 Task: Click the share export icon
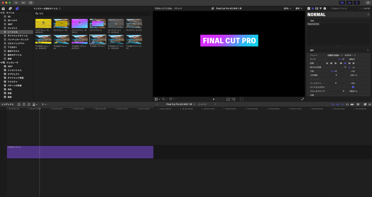point(368,3)
